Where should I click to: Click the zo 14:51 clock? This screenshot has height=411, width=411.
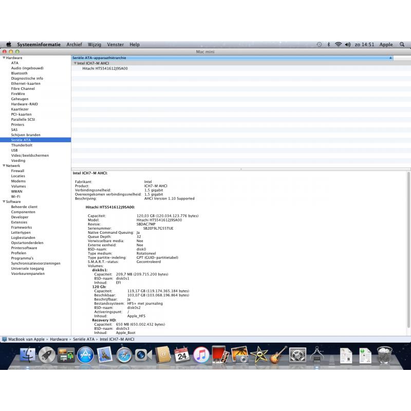click(x=364, y=45)
